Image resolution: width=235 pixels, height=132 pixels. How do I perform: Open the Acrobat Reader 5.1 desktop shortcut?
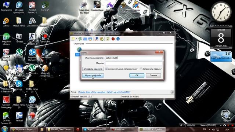pyautogui.click(x=32, y=7)
